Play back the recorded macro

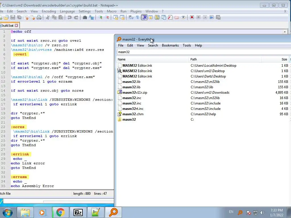pyautogui.click(x=205, y=17)
